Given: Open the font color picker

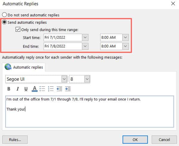Looking at the screenshot, I should click(x=35, y=89).
